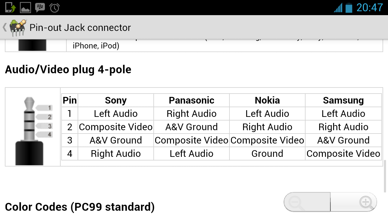Open the BlackBerry Messenger notification icon
388x218 pixels.
[40, 8]
